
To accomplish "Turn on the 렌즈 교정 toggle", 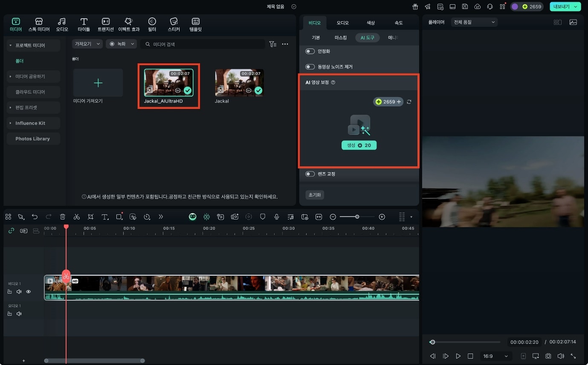I will [310, 174].
